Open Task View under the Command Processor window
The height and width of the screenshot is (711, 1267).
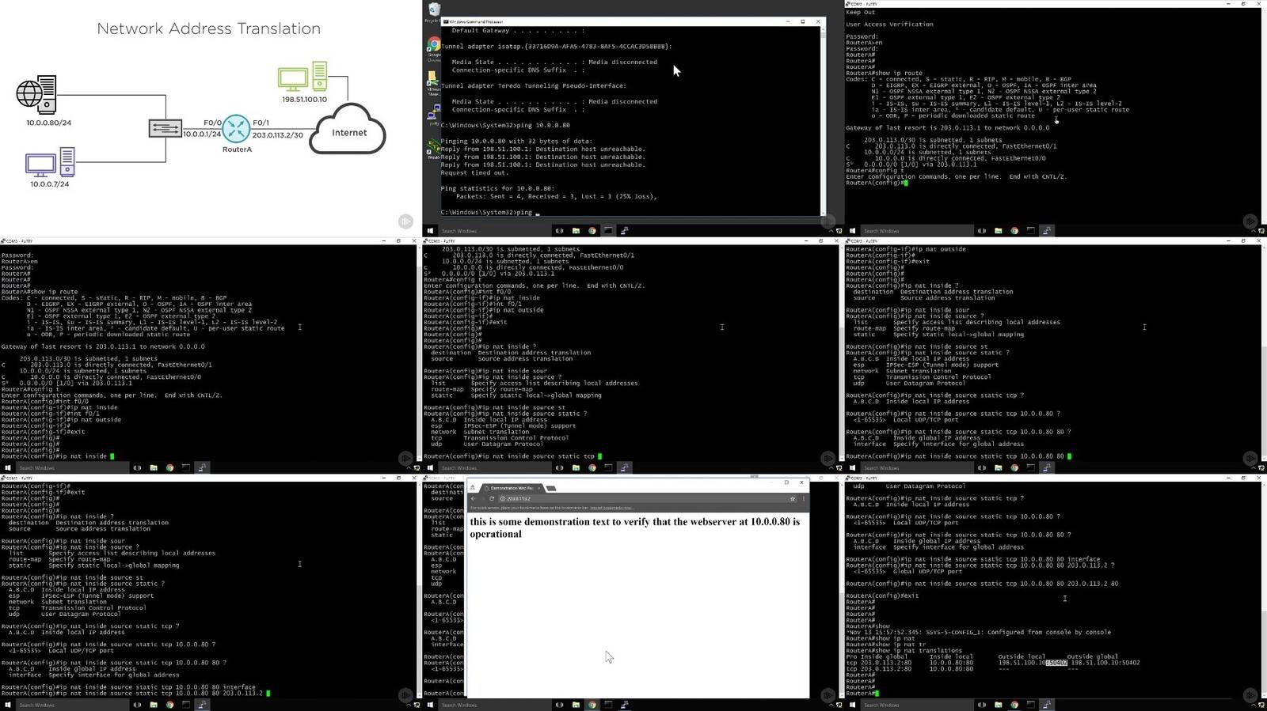(x=560, y=231)
